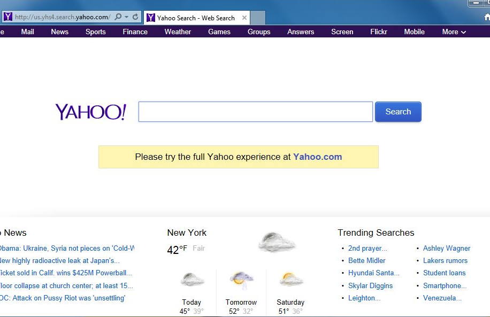Click the blue Search button
Screen dimensions: 490x317
398,112
